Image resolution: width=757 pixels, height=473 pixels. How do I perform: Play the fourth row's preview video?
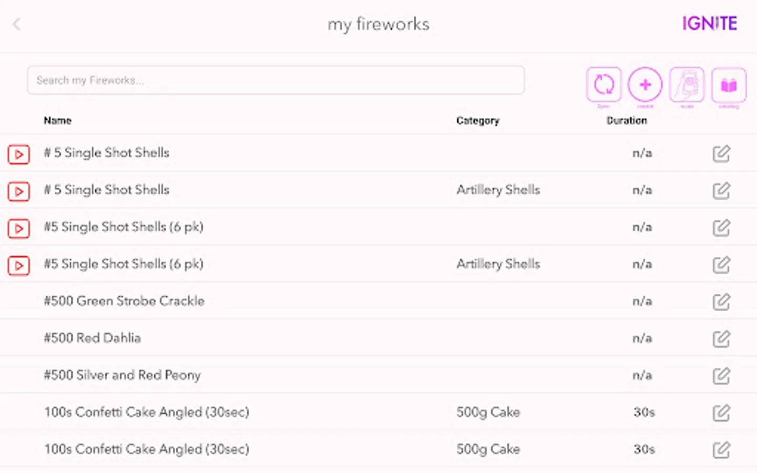(18, 265)
